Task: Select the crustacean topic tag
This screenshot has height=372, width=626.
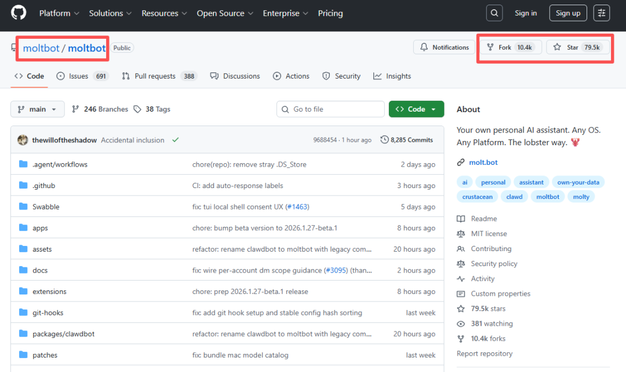Action: 476,197
